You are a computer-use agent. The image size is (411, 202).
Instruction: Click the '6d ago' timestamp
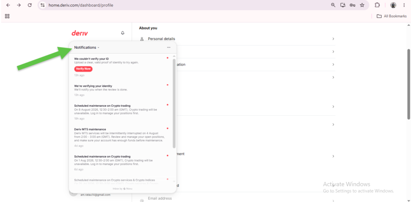click(79, 169)
